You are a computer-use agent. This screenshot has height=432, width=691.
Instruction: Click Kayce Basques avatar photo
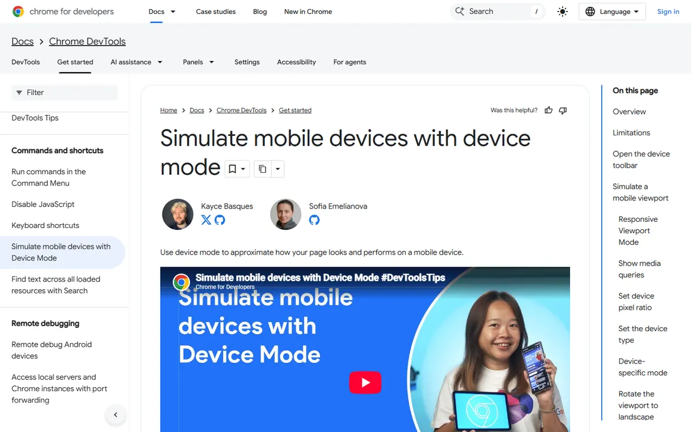coord(177,214)
